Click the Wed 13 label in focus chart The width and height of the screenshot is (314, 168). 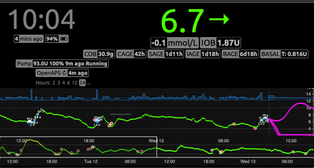pyautogui.click(x=156, y=141)
